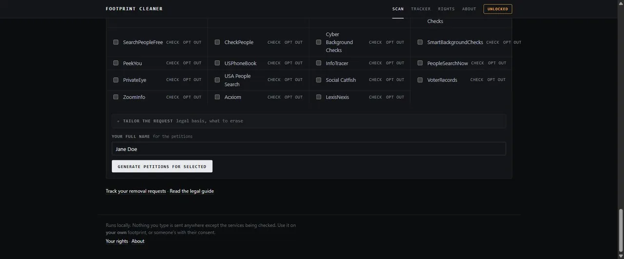Open the Rights tab
Screen dimensions: 624x259
[446, 9]
